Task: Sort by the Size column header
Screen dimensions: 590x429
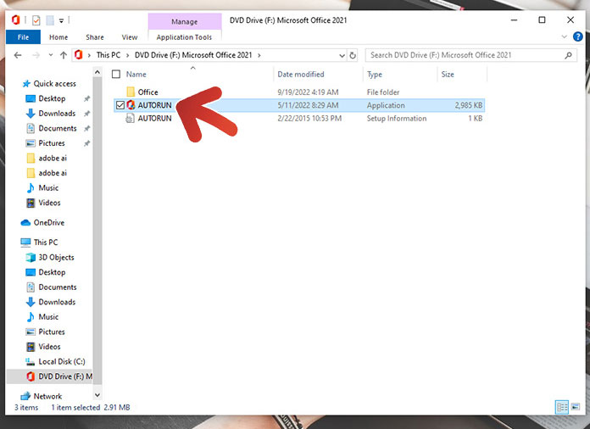Action: 448,74
